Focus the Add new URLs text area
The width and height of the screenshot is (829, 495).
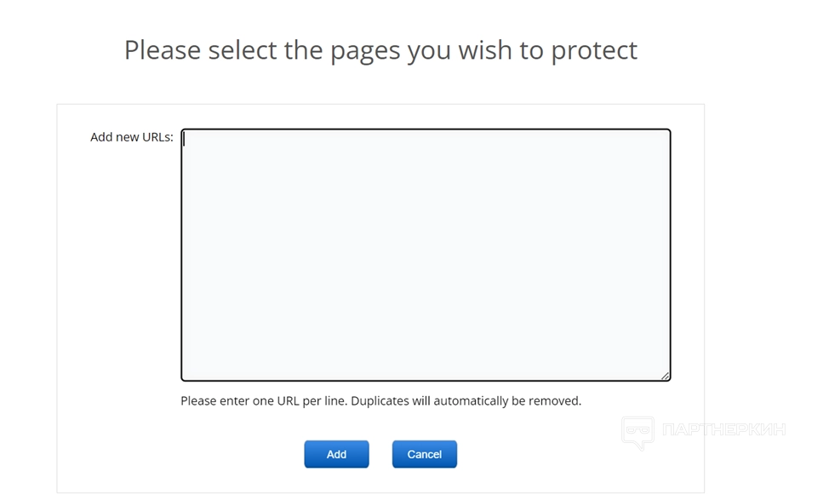(x=426, y=255)
